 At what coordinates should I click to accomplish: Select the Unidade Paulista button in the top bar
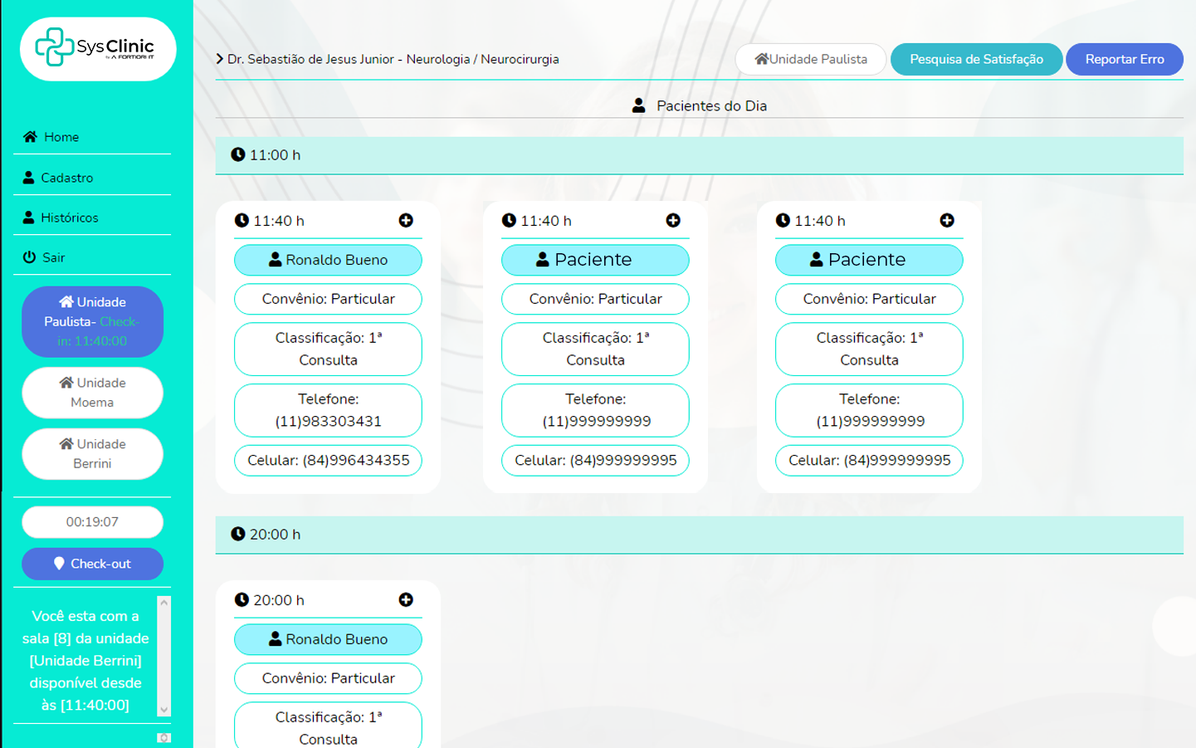[x=811, y=59]
